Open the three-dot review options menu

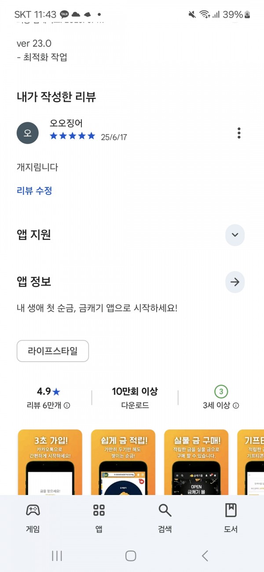[239, 133]
